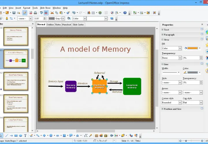Select the Symbol Shapes smiley tool
The height and width of the screenshot is (144, 208).
tap(51, 136)
